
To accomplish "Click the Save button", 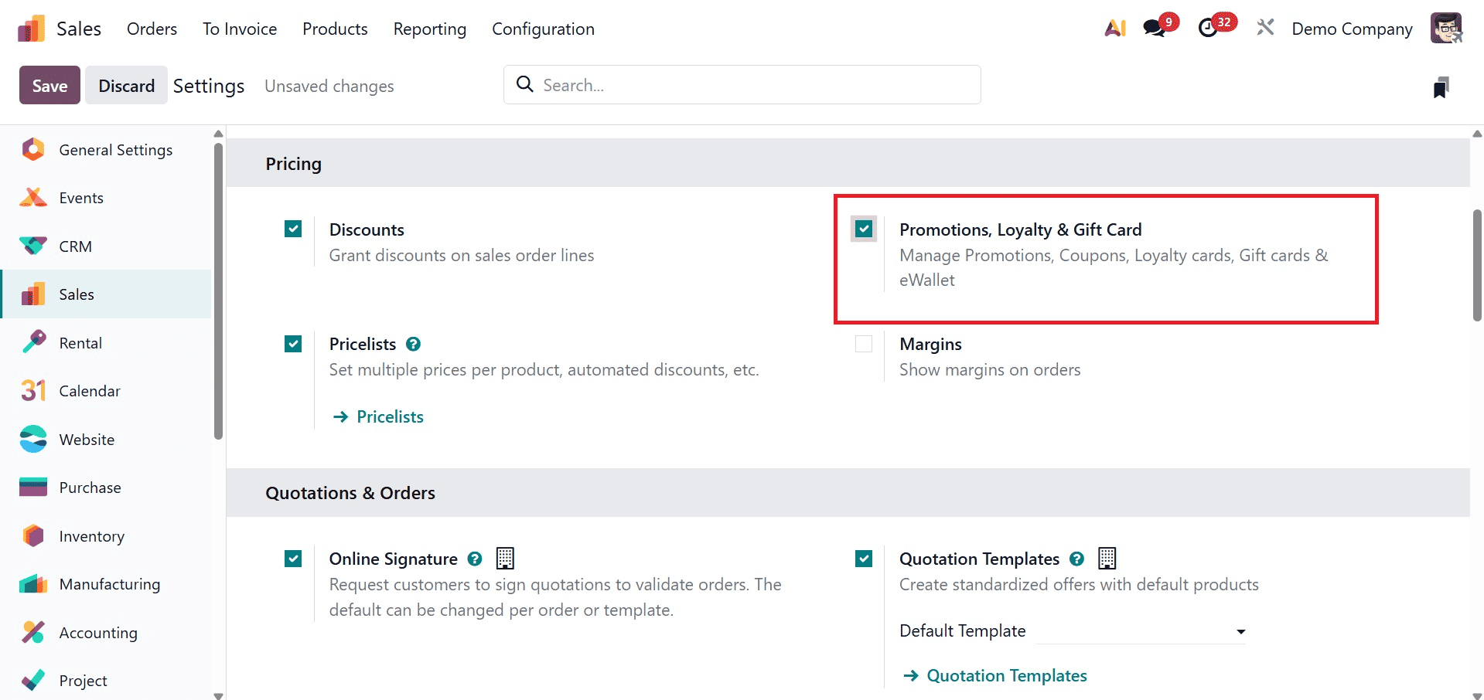I will pos(49,85).
